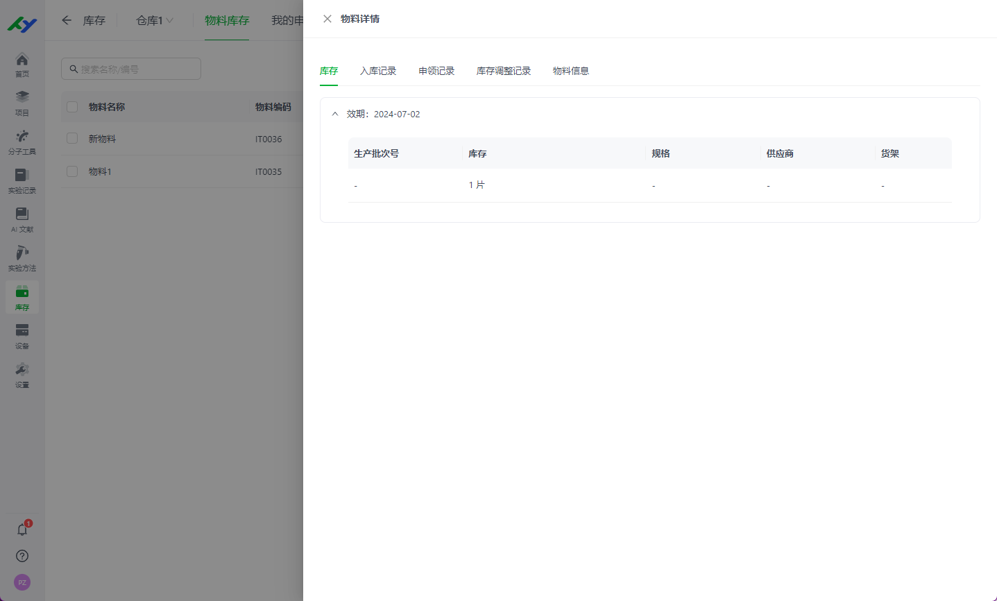Image resolution: width=997 pixels, height=601 pixels.
Task: Open the 物料1 material link
Action: click(101, 171)
